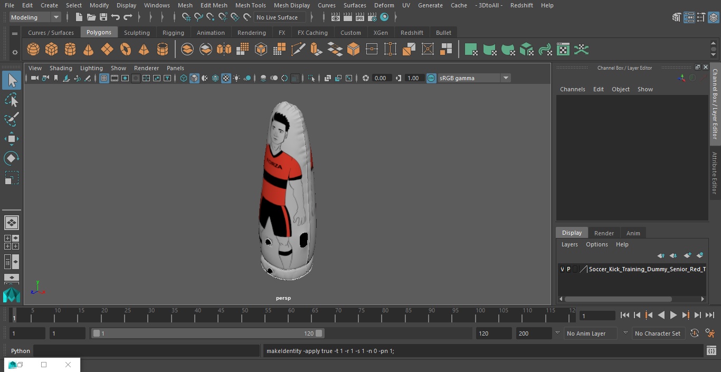
Task: Toggle textured display in viewport
Action: point(226,78)
